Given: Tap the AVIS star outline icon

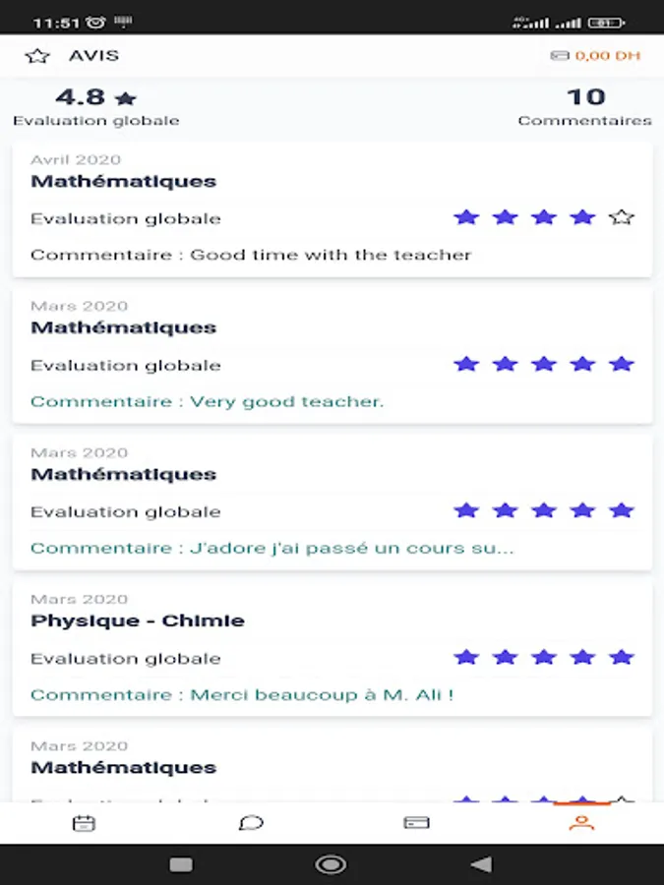Looking at the screenshot, I should pyautogui.click(x=37, y=56).
